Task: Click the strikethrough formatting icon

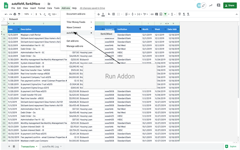Action: (99, 14)
